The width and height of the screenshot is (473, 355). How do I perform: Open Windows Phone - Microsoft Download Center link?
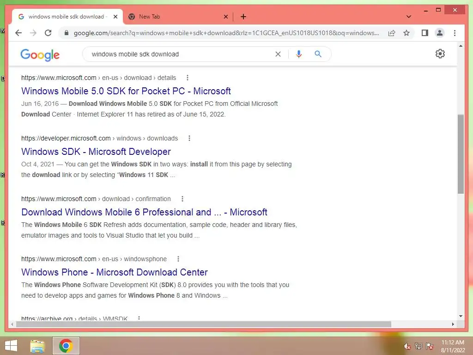(115, 272)
